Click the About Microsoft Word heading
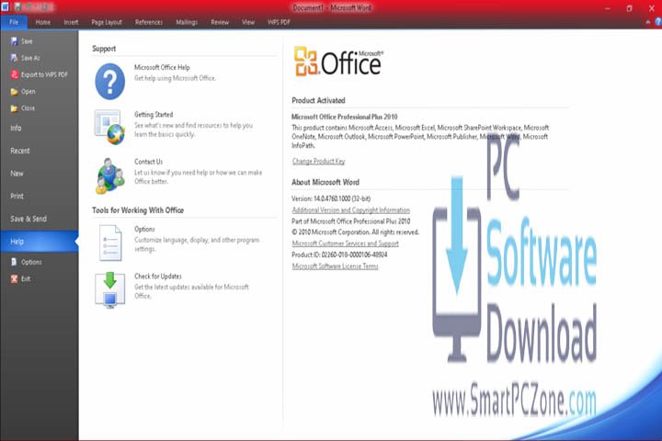 (x=325, y=182)
